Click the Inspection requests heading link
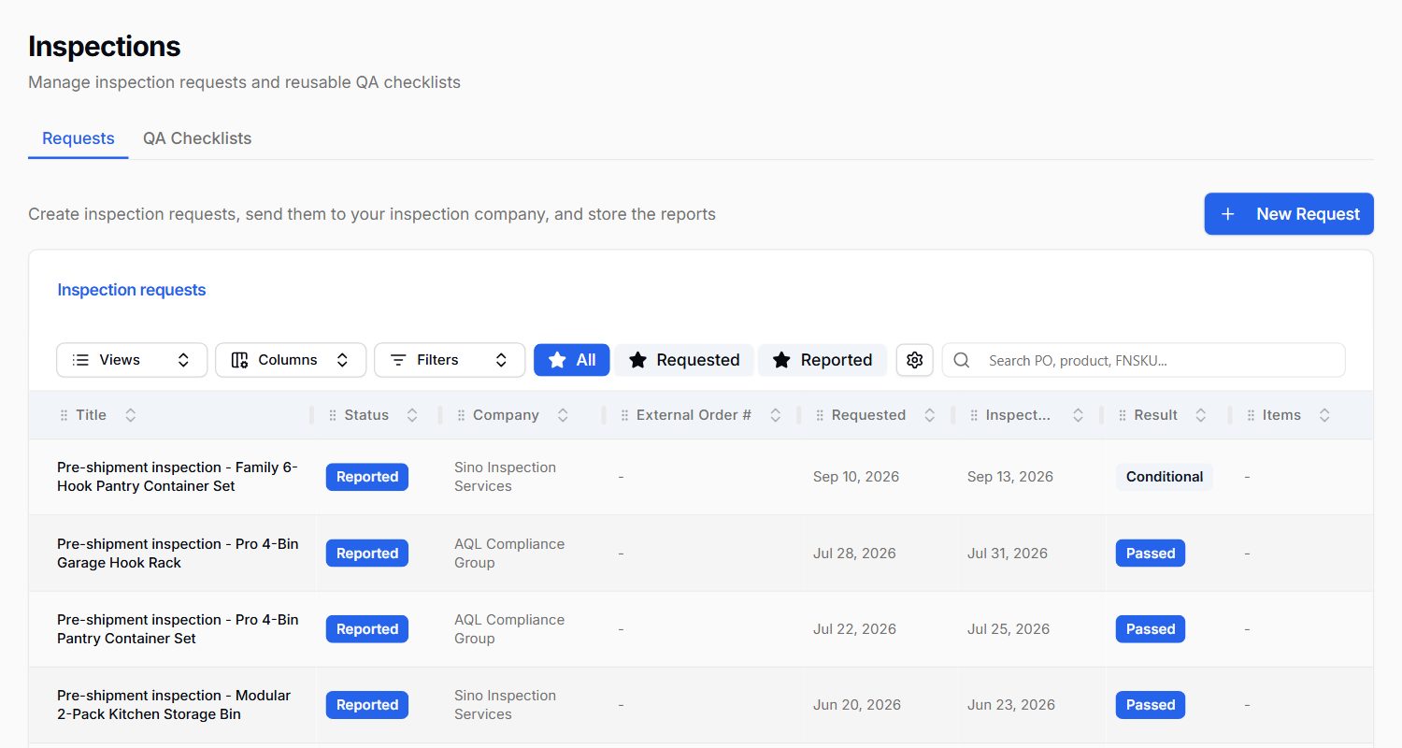This screenshot has height=748, width=1402. point(132,290)
